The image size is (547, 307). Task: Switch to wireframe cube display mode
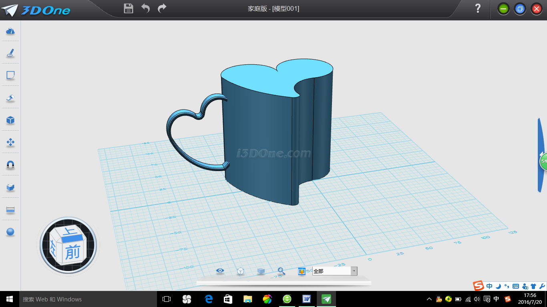click(240, 271)
